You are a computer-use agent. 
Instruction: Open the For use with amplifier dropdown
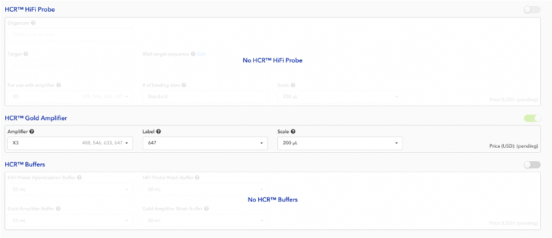(x=70, y=96)
